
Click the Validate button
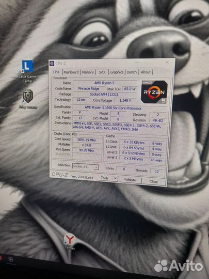[x=130, y=180]
